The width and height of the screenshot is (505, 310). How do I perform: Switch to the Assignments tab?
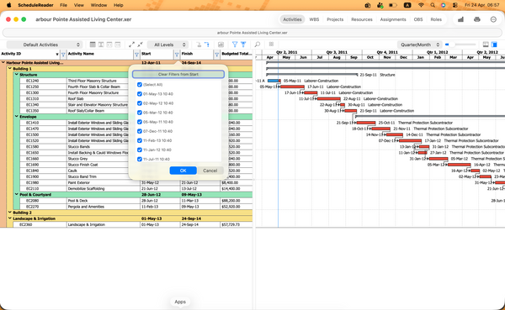(x=393, y=19)
